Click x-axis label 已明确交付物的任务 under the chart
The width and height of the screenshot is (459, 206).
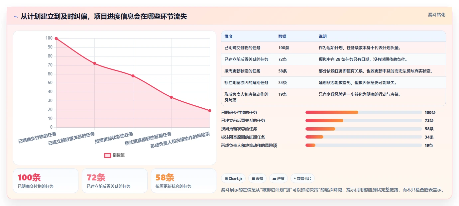37,138
